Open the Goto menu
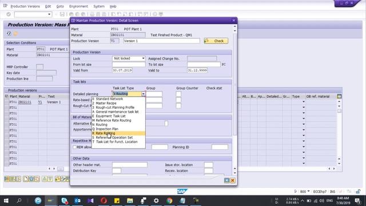Viewport: 366px width, 206px height. click(x=60, y=6)
